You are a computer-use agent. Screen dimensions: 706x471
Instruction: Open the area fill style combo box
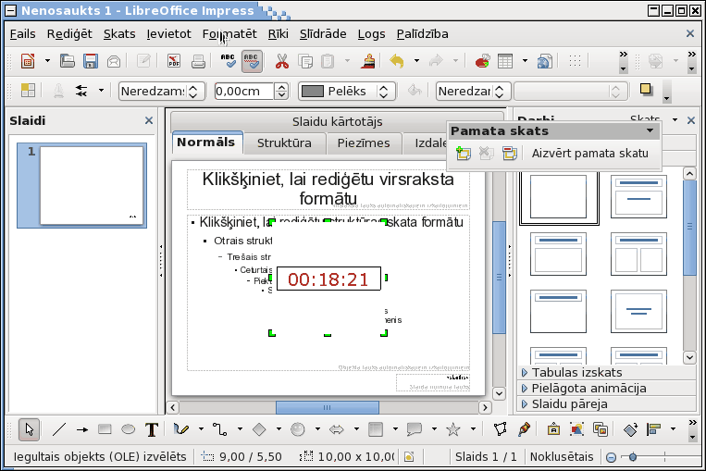pos(473,92)
